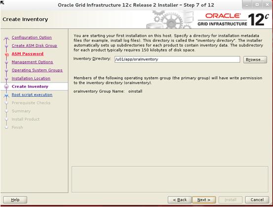
Task: Click the Next button to continue
Action: (204, 200)
